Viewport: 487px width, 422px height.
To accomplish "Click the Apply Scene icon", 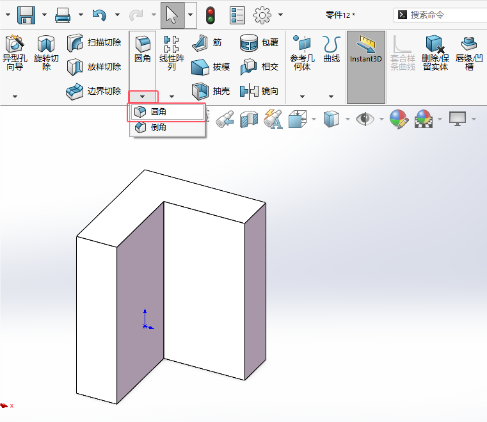I will 424,119.
